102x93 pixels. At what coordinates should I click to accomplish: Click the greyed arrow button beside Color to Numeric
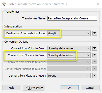pos(95,62)
